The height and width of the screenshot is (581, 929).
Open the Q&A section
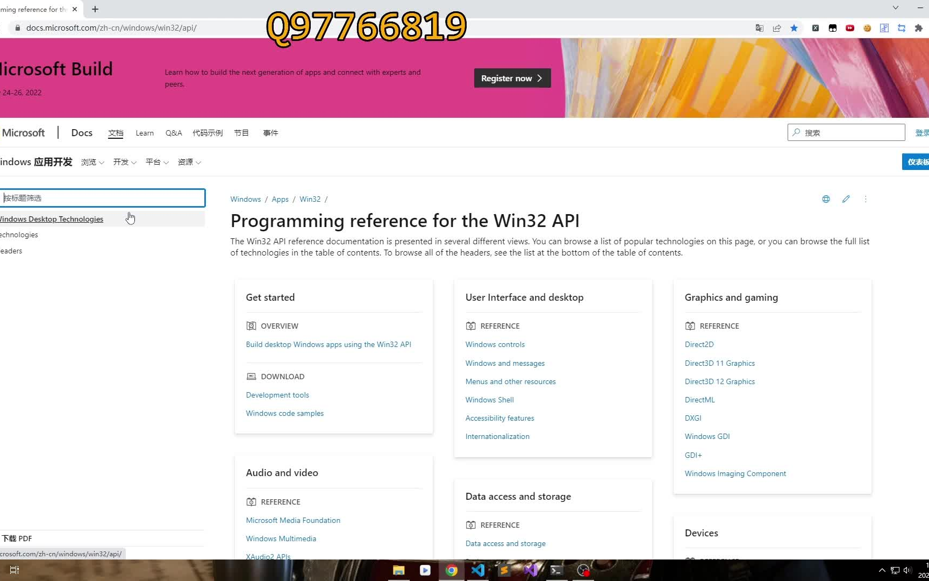(173, 133)
